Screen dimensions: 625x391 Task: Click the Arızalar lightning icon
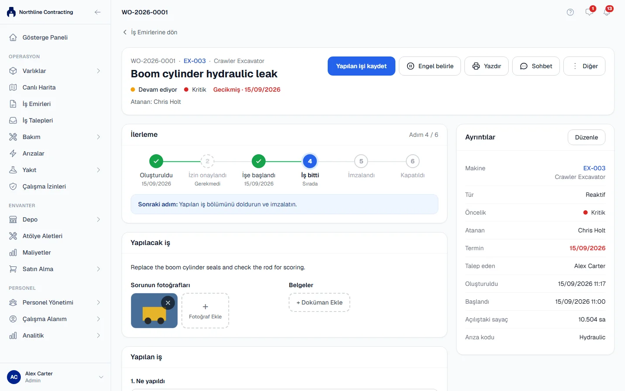(x=13, y=153)
